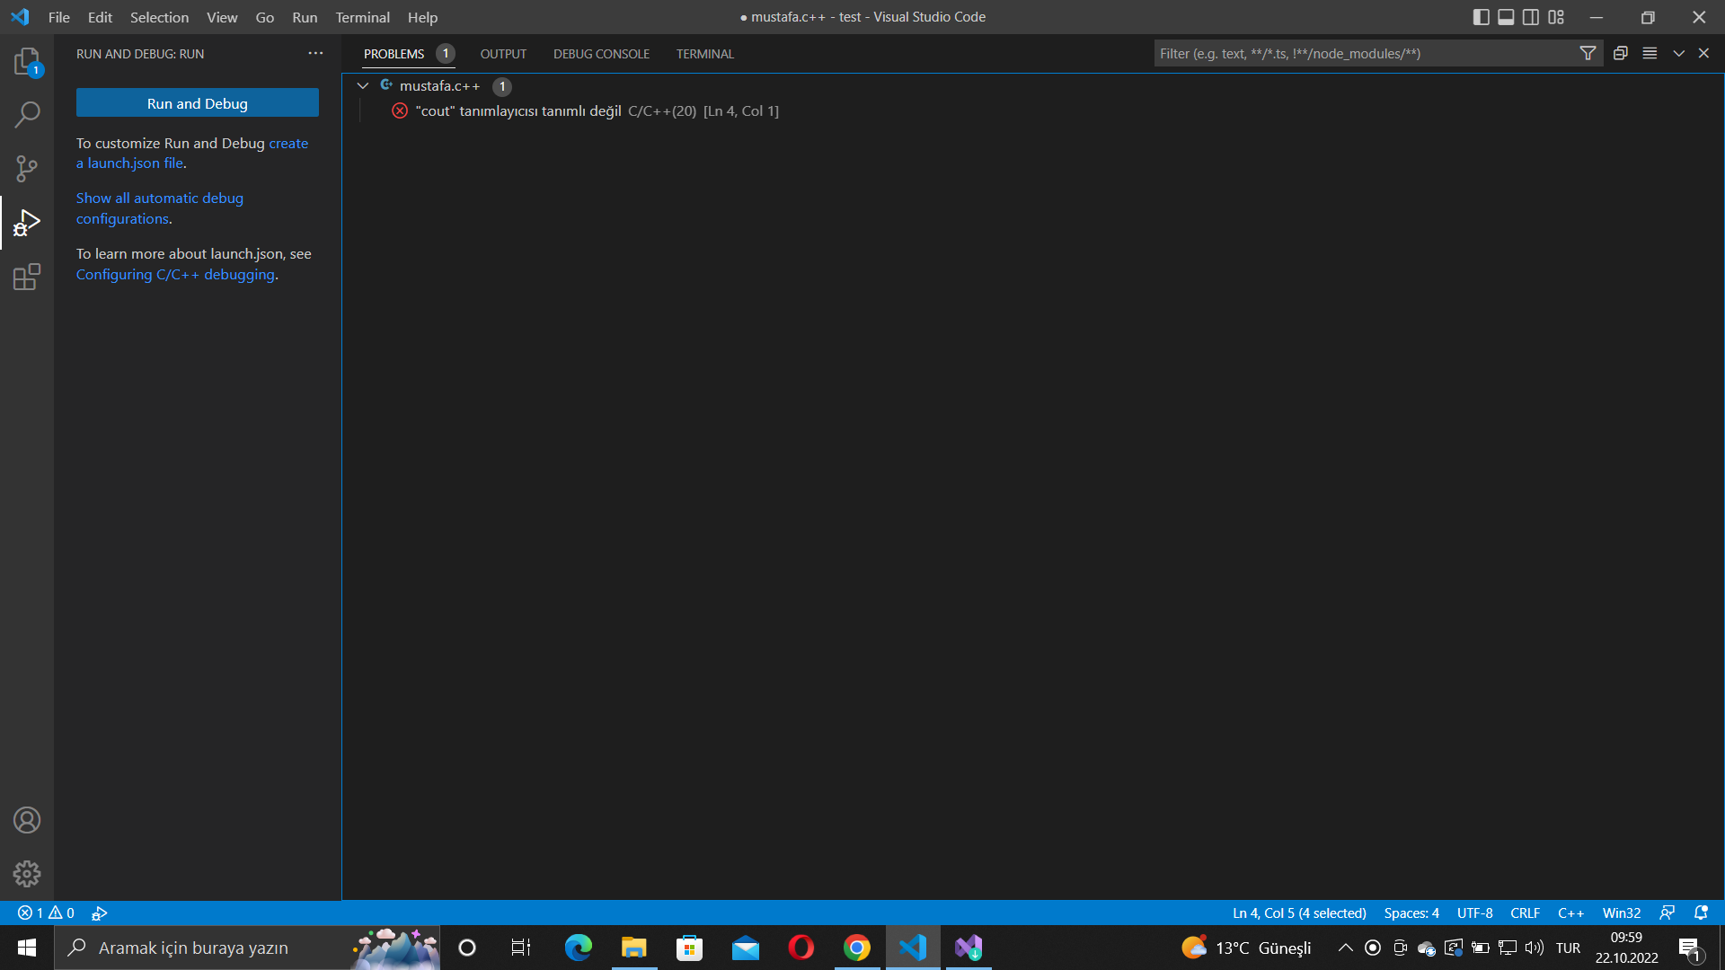Image resolution: width=1725 pixels, height=970 pixels.
Task: Click the filter icon in Problems panel
Action: 1587,53
